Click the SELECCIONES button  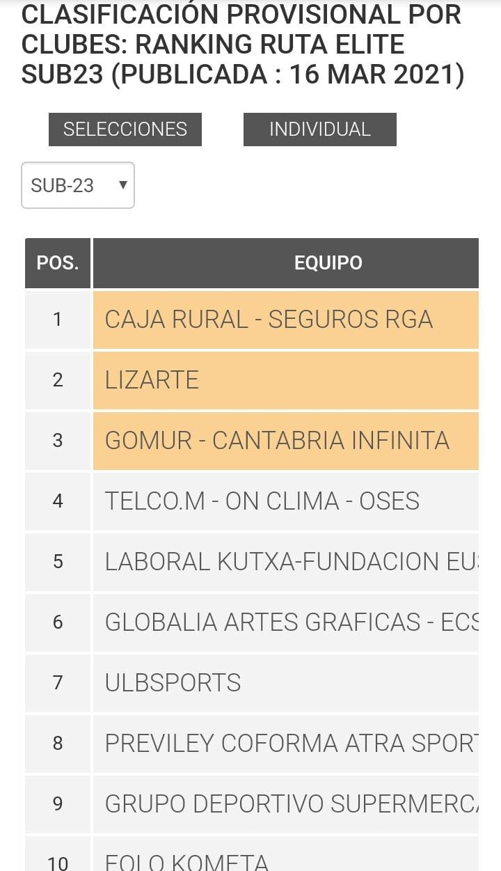click(x=125, y=130)
